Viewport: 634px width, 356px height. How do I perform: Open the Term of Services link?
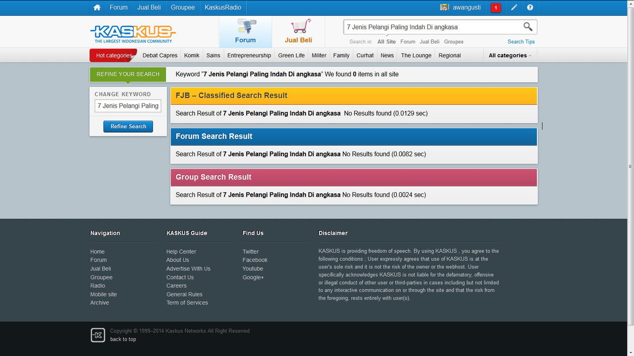coord(187,303)
